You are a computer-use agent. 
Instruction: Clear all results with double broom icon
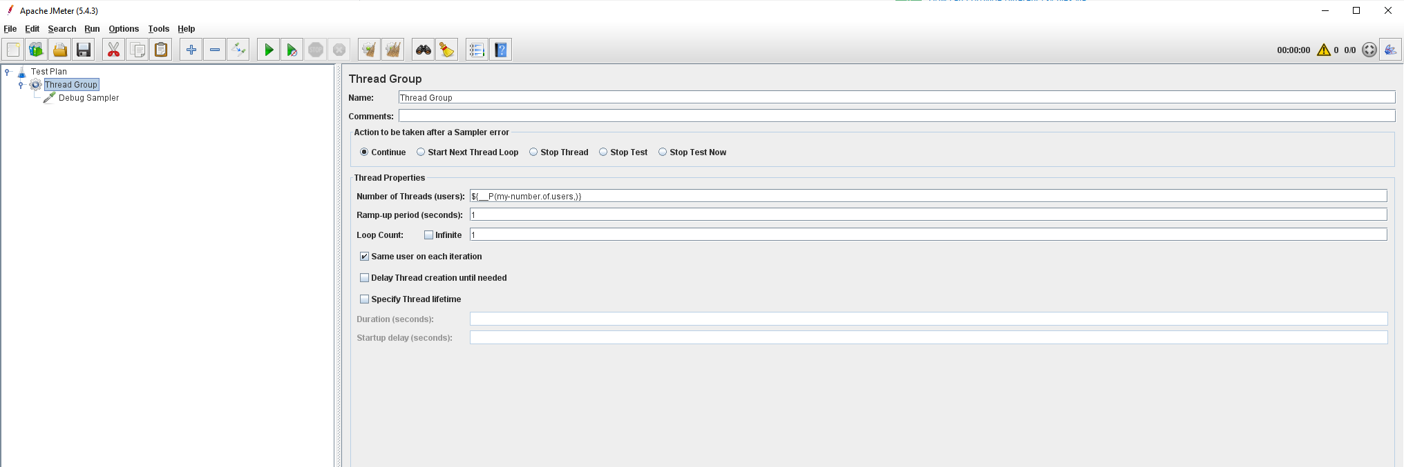coord(393,50)
